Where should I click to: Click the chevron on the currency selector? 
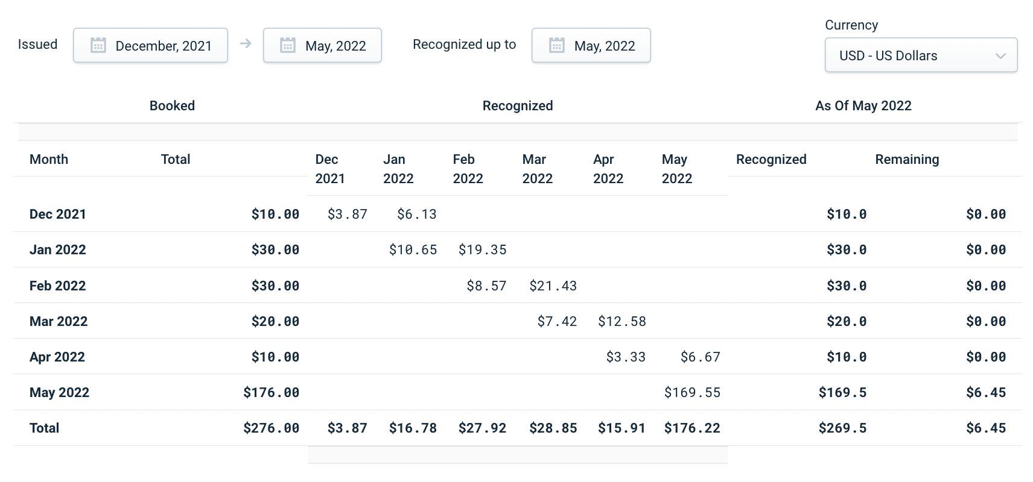[x=1001, y=55]
